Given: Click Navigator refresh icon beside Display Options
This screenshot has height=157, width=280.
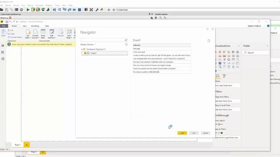Looking at the screenshot, I should 126,44.
